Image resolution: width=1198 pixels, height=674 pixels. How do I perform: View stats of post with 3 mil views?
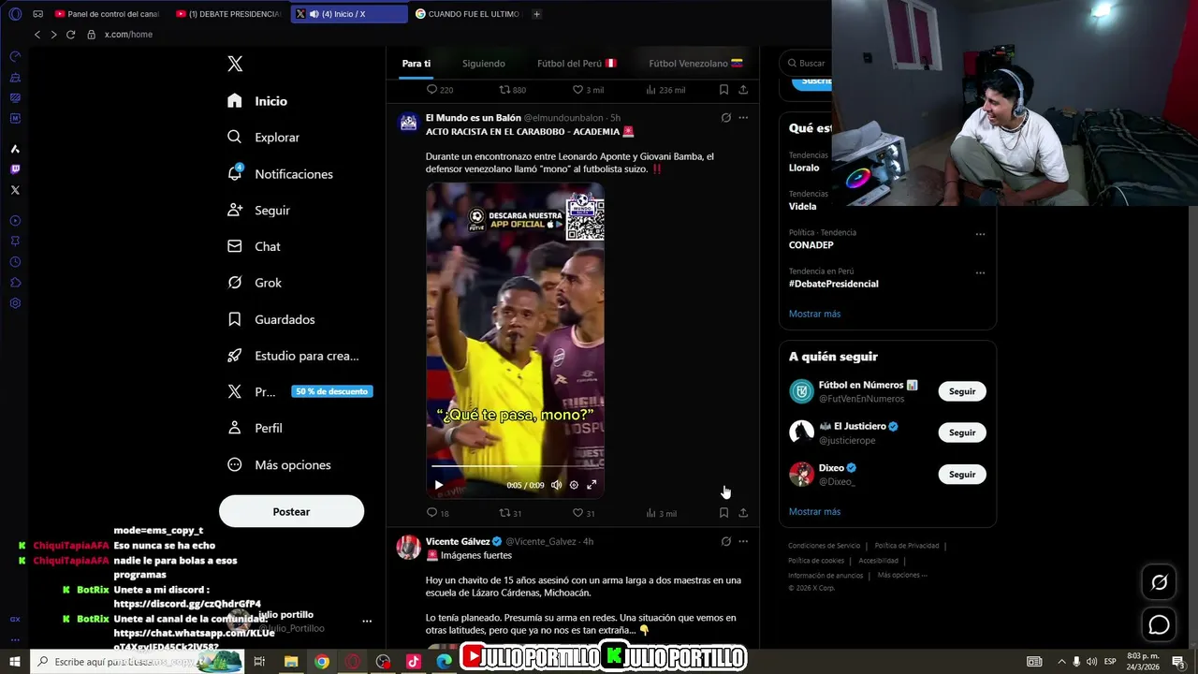[661, 513]
